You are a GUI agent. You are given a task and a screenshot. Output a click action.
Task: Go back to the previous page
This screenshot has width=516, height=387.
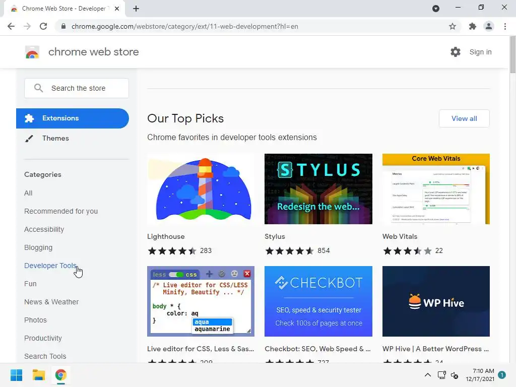tap(11, 26)
